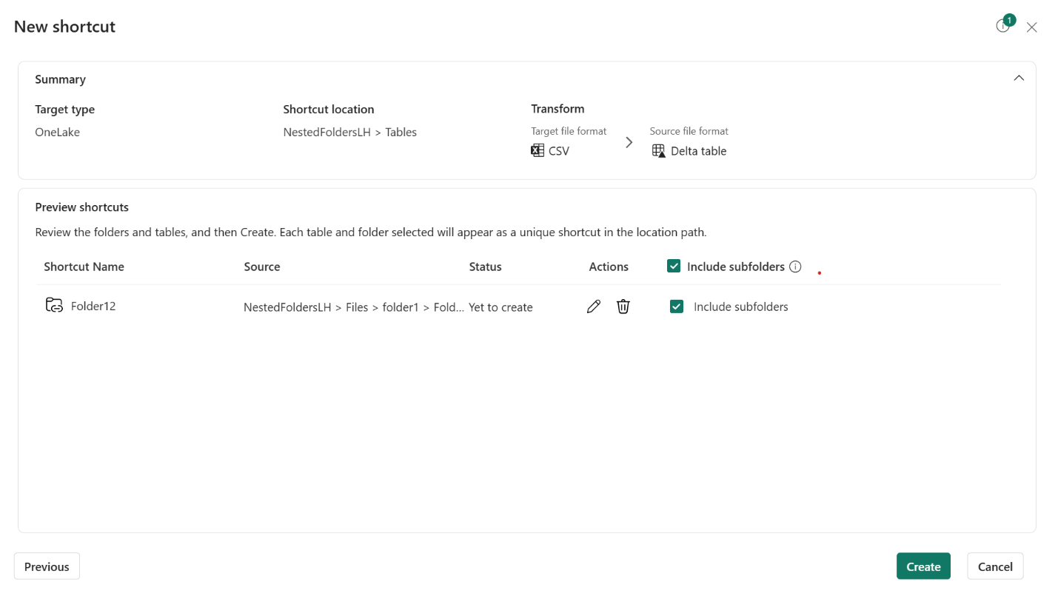The image size is (1058, 596).
Task: Click the Cancel button
Action: tap(995, 566)
